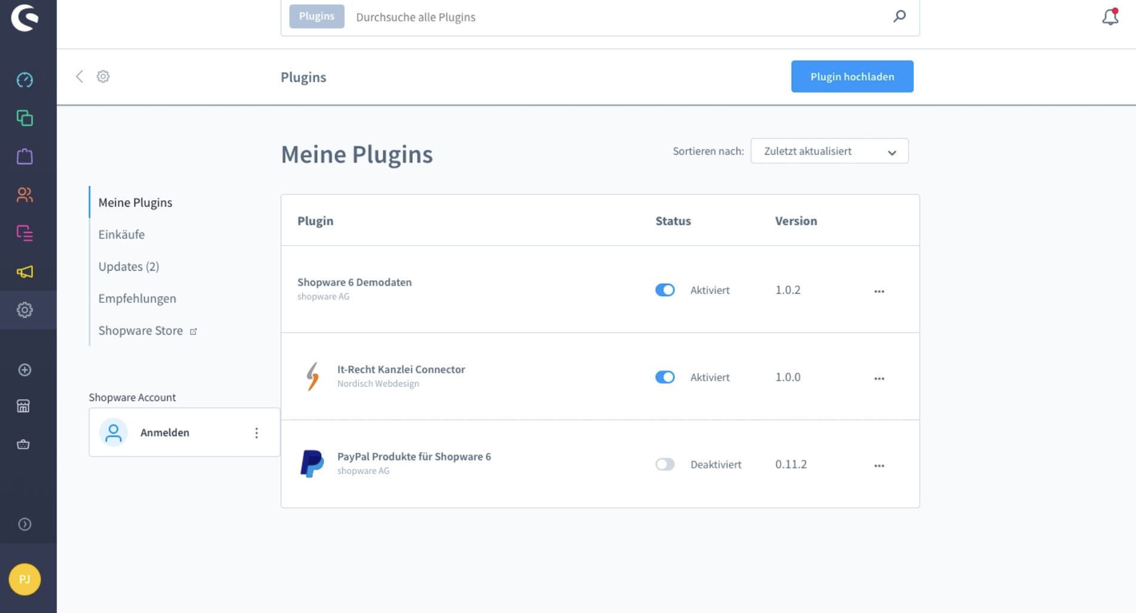Open the Customers sidebar icon
The image size is (1136, 613).
click(x=24, y=195)
